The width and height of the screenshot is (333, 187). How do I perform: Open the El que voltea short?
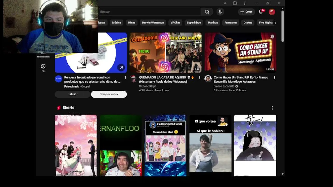click(x=210, y=145)
